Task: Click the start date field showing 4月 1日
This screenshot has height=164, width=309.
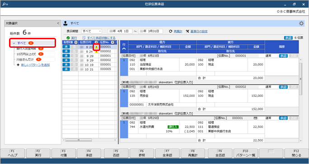Action: tap(120, 31)
